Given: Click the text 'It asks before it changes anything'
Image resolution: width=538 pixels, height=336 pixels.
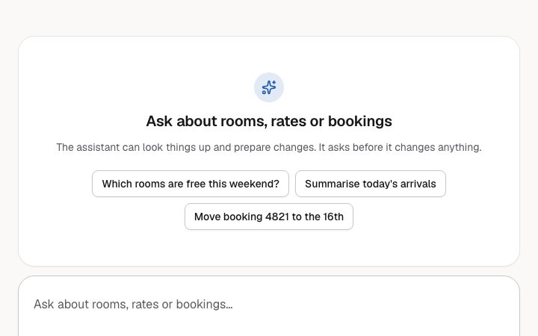Looking at the screenshot, I should pos(399,147).
